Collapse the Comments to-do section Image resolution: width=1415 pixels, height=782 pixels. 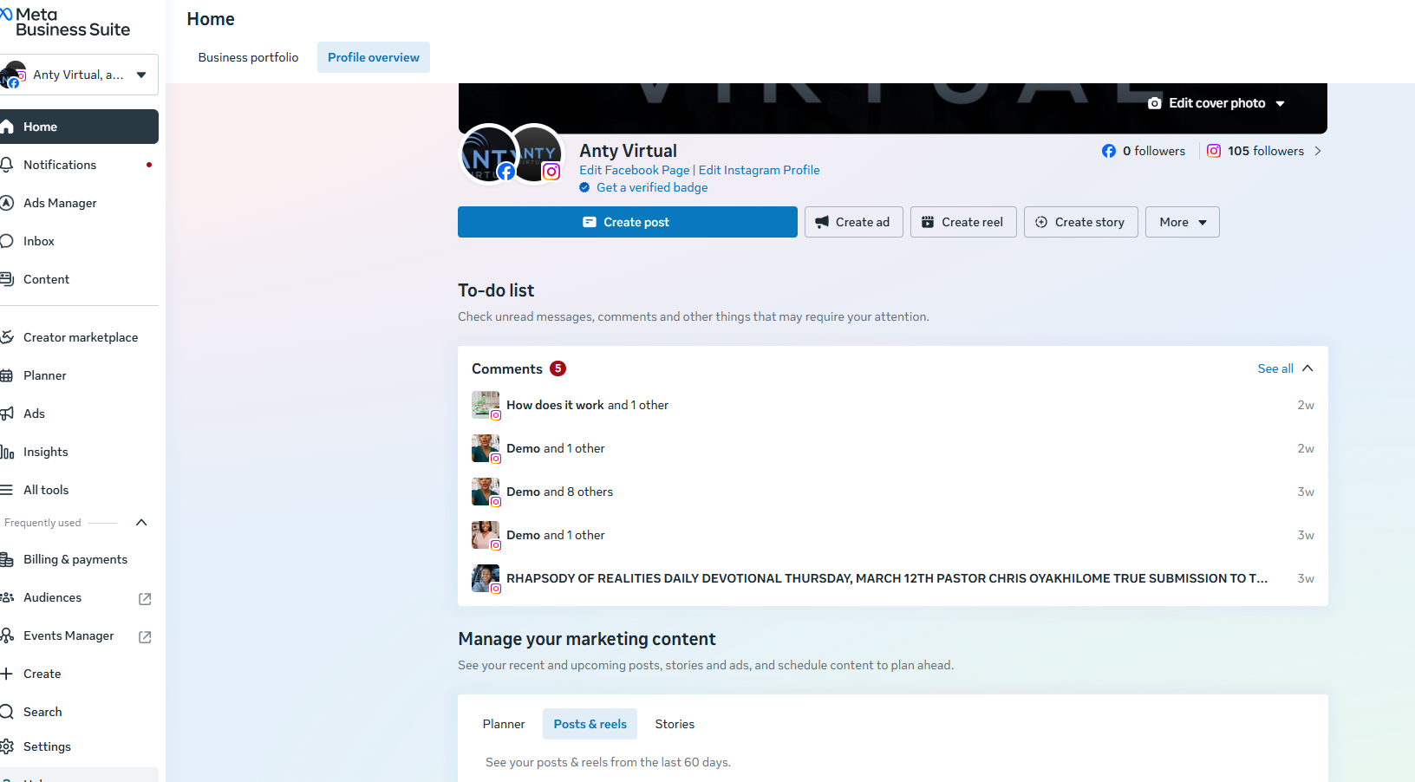(1307, 368)
